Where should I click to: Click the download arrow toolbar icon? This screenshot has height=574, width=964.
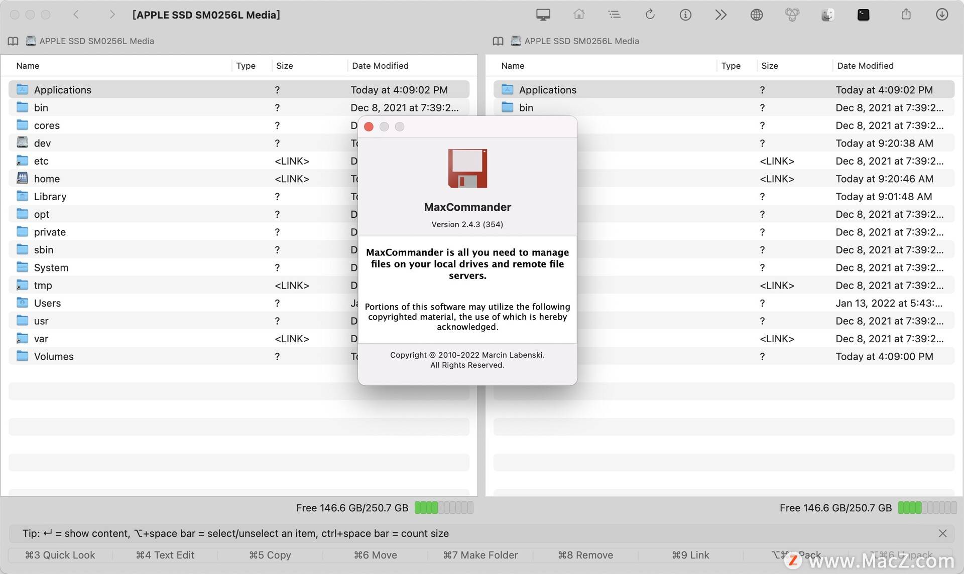pyautogui.click(x=942, y=15)
